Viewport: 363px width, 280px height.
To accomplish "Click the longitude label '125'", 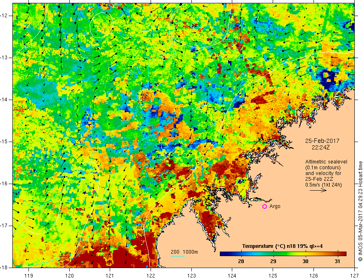I will pos(273,275).
